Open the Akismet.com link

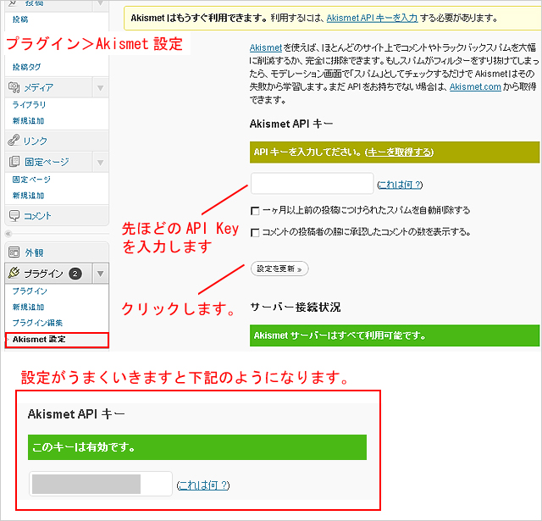(475, 86)
